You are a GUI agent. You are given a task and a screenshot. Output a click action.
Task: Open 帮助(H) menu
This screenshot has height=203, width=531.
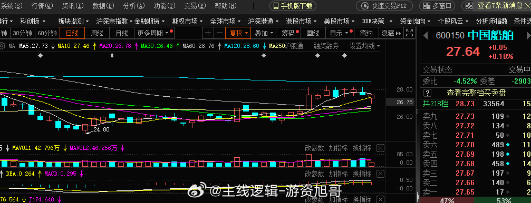click(226, 6)
